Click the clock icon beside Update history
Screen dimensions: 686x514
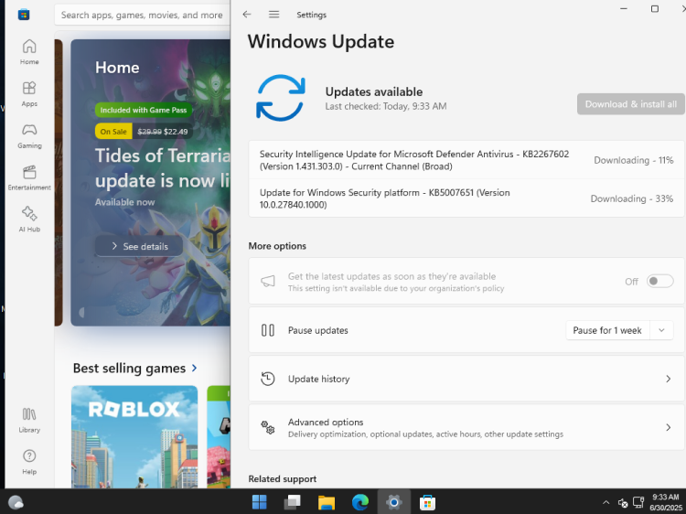tap(268, 379)
